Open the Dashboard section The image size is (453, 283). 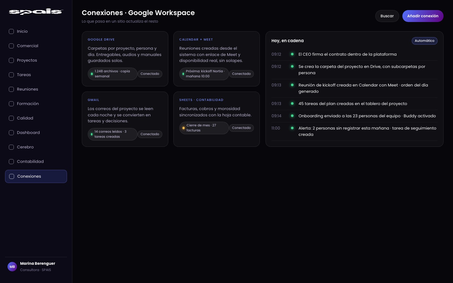pos(36,133)
